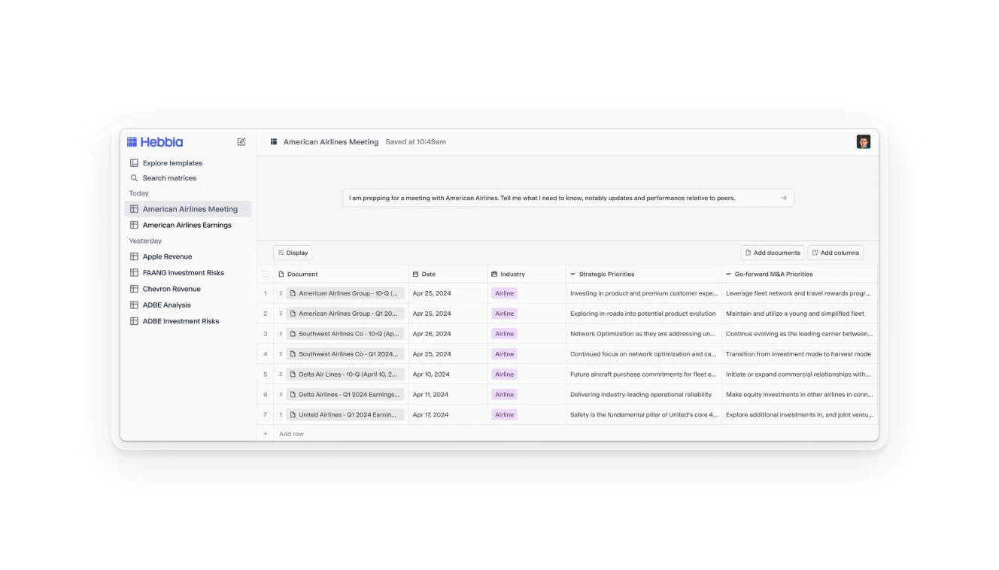
Task: Click the Go-forward M&A Priorities column header
Action: (x=799, y=274)
